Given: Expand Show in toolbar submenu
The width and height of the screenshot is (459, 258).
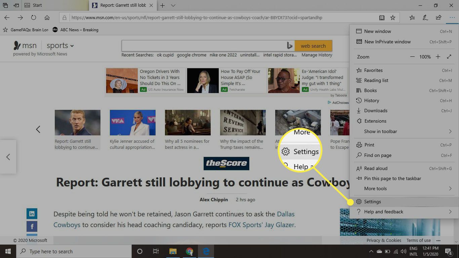Looking at the screenshot, I should (404, 131).
